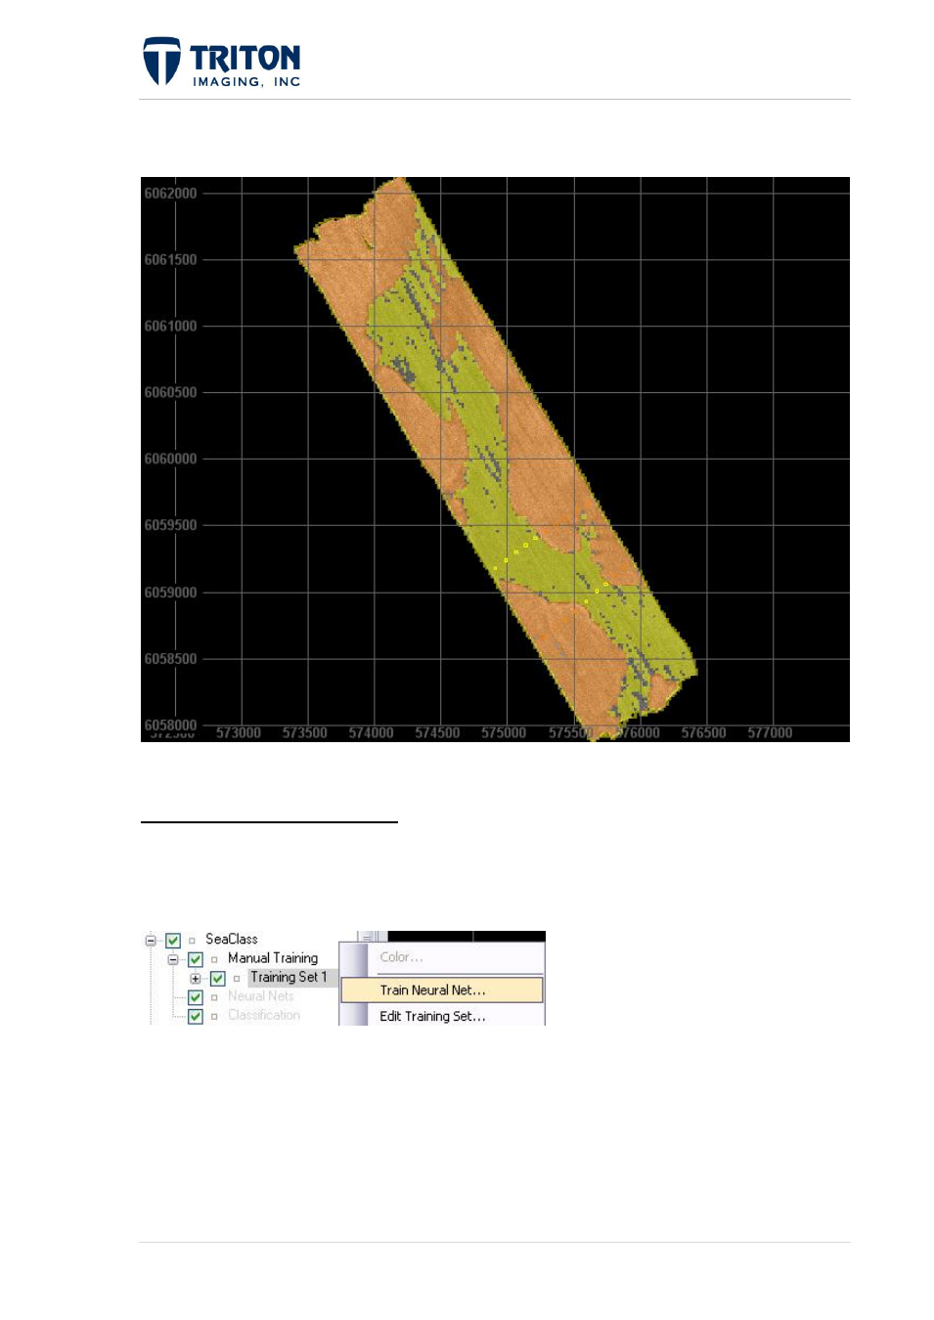The width and height of the screenshot is (934, 1320).
Task: Click the small square icon beside Classification
Action: 214,1016
